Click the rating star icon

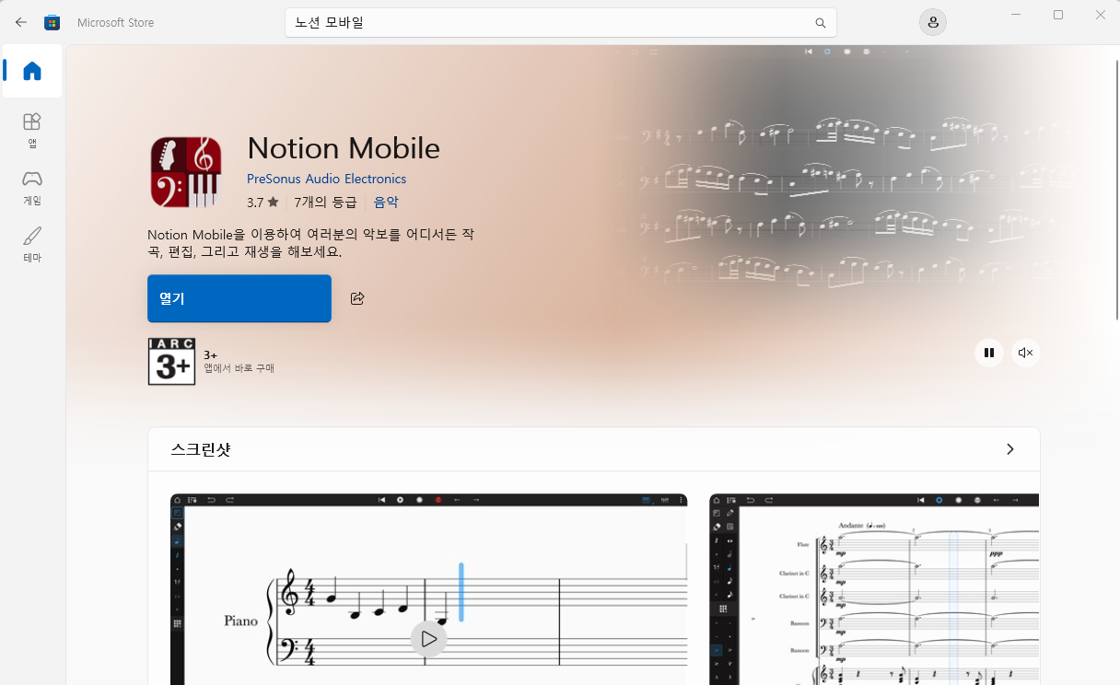pos(273,203)
